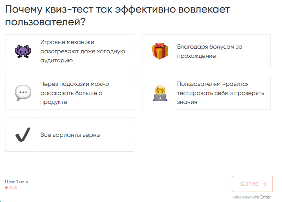Select answer 'Благодаря бонусам за прохождение'
Image resolution: width=282 pixels, height=202 pixels.
coord(206,51)
